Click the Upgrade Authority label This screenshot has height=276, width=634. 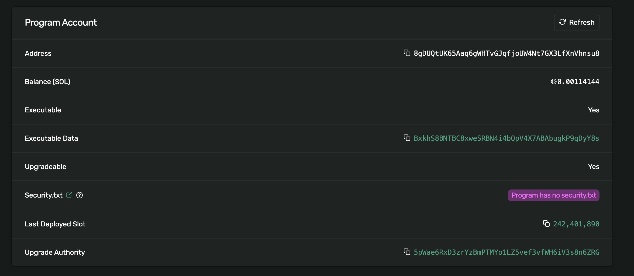click(55, 252)
